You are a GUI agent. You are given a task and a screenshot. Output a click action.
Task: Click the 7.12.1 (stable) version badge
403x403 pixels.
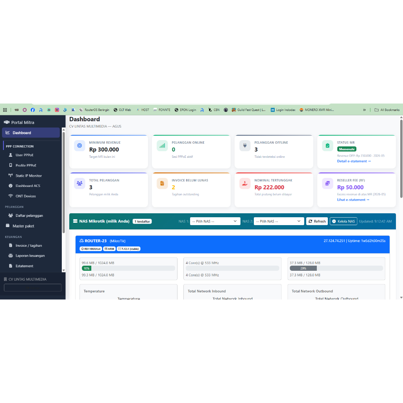pyautogui.click(x=129, y=249)
